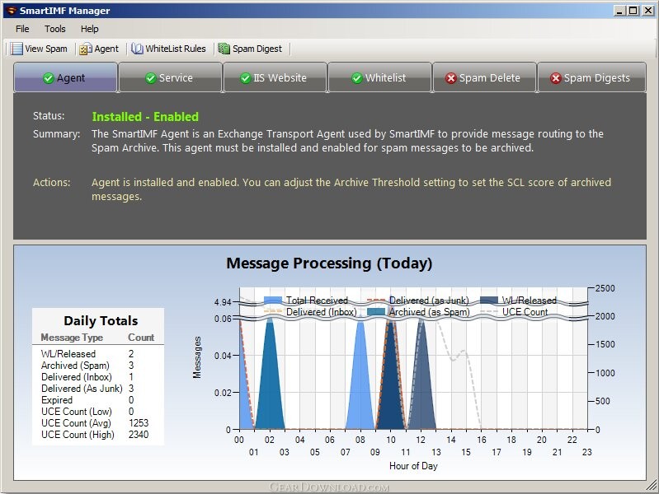Viewport: 659px width, 494px height.
Task: Switch to the Service tab
Action: point(170,77)
